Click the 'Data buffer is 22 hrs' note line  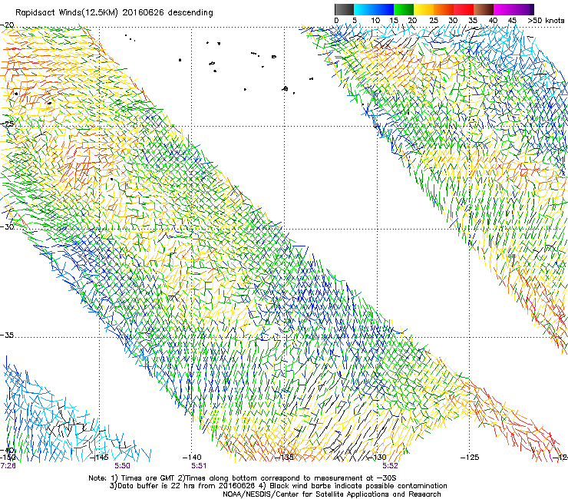(278, 486)
